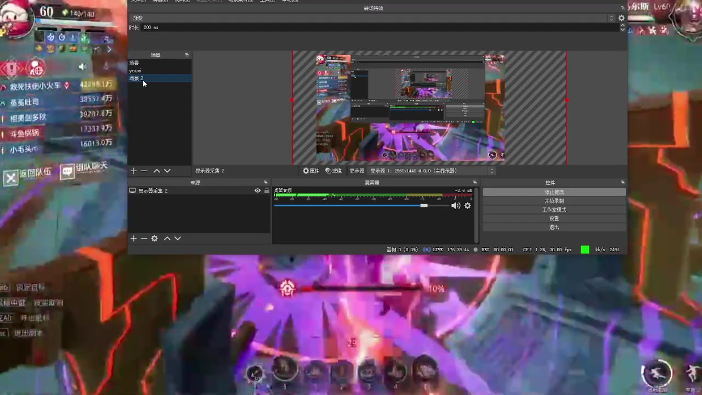The width and height of the screenshot is (702, 395).
Task: Add a new source with plus icon
Action: coord(133,238)
